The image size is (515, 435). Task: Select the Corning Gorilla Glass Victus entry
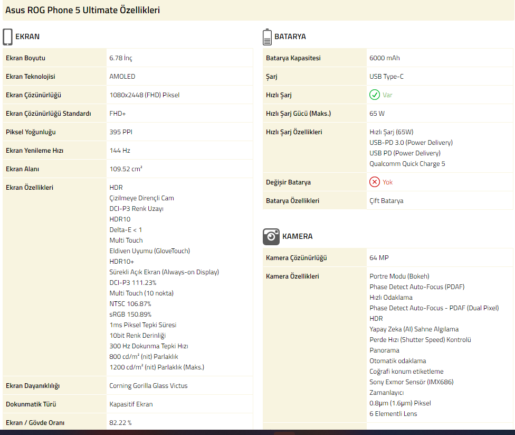coord(148,386)
